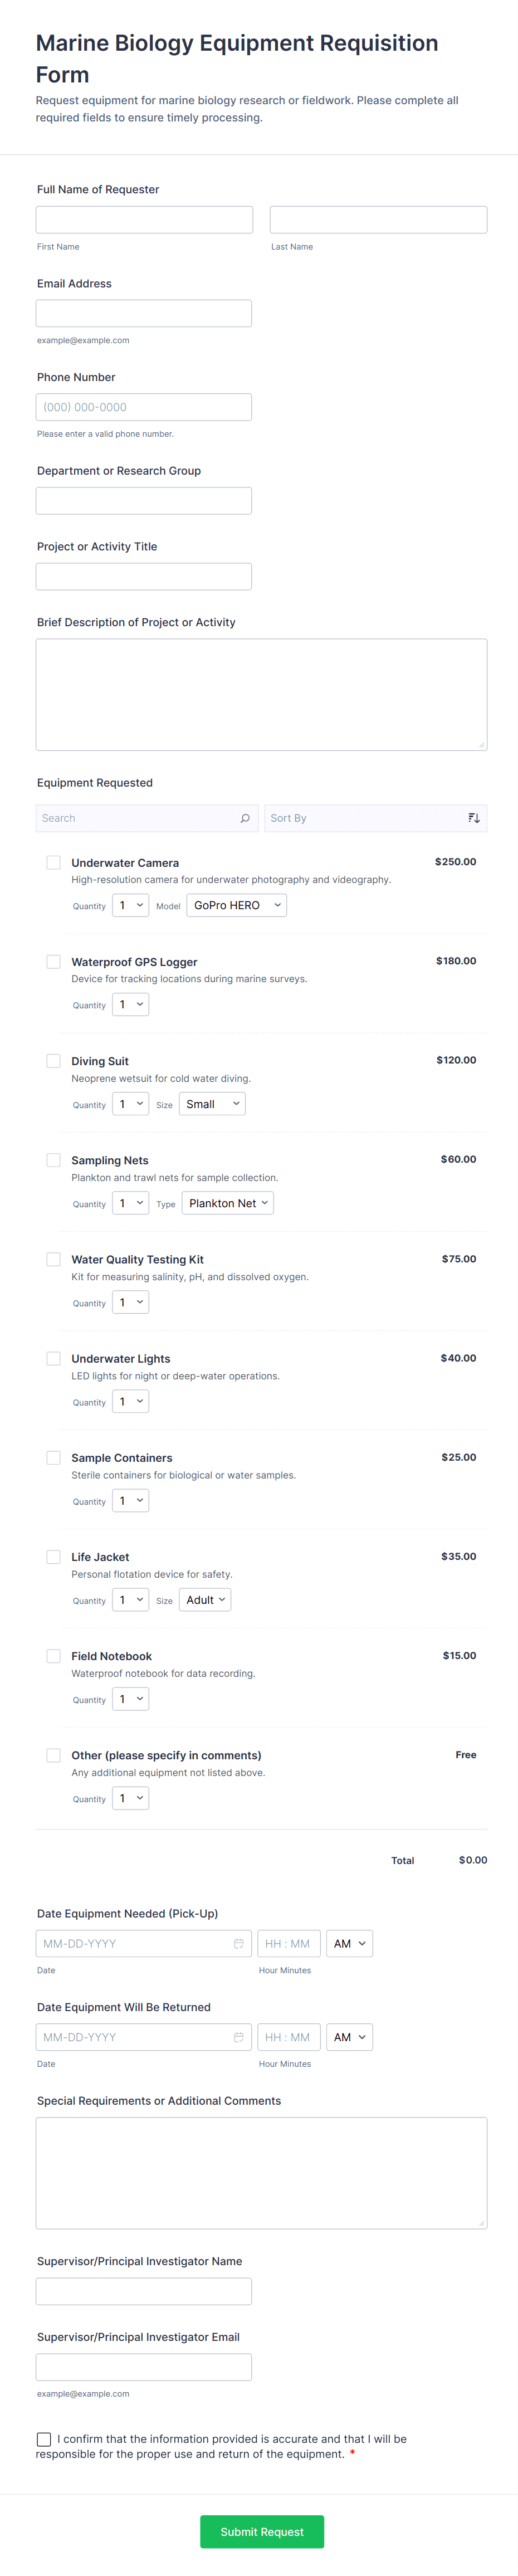This screenshot has height=2576, width=518.
Task: Open the Waterproof GPS Logger quantity dropdown
Action: [x=131, y=1004]
